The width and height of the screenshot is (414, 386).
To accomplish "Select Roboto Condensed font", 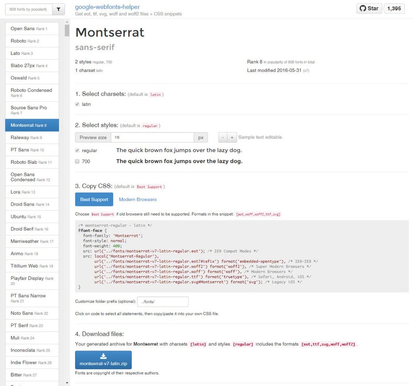I will (32, 92).
